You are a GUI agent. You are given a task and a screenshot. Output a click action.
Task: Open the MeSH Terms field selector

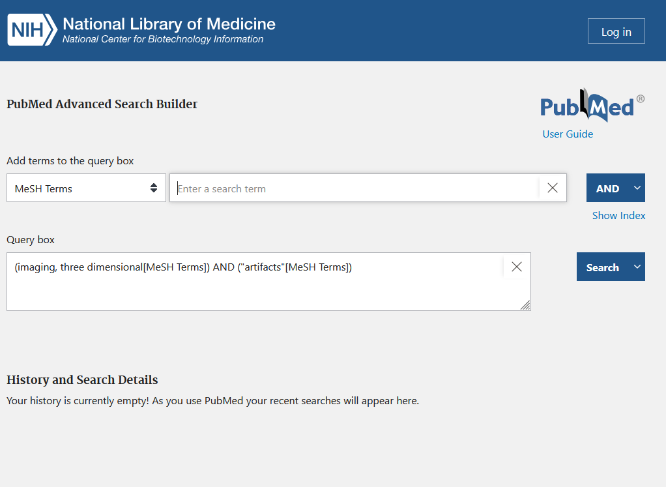(x=86, y=188)
